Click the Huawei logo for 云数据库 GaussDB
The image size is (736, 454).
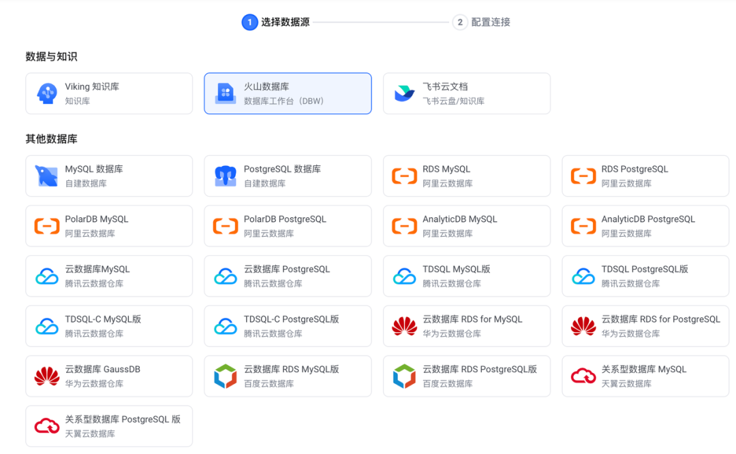tap(47, 376)
